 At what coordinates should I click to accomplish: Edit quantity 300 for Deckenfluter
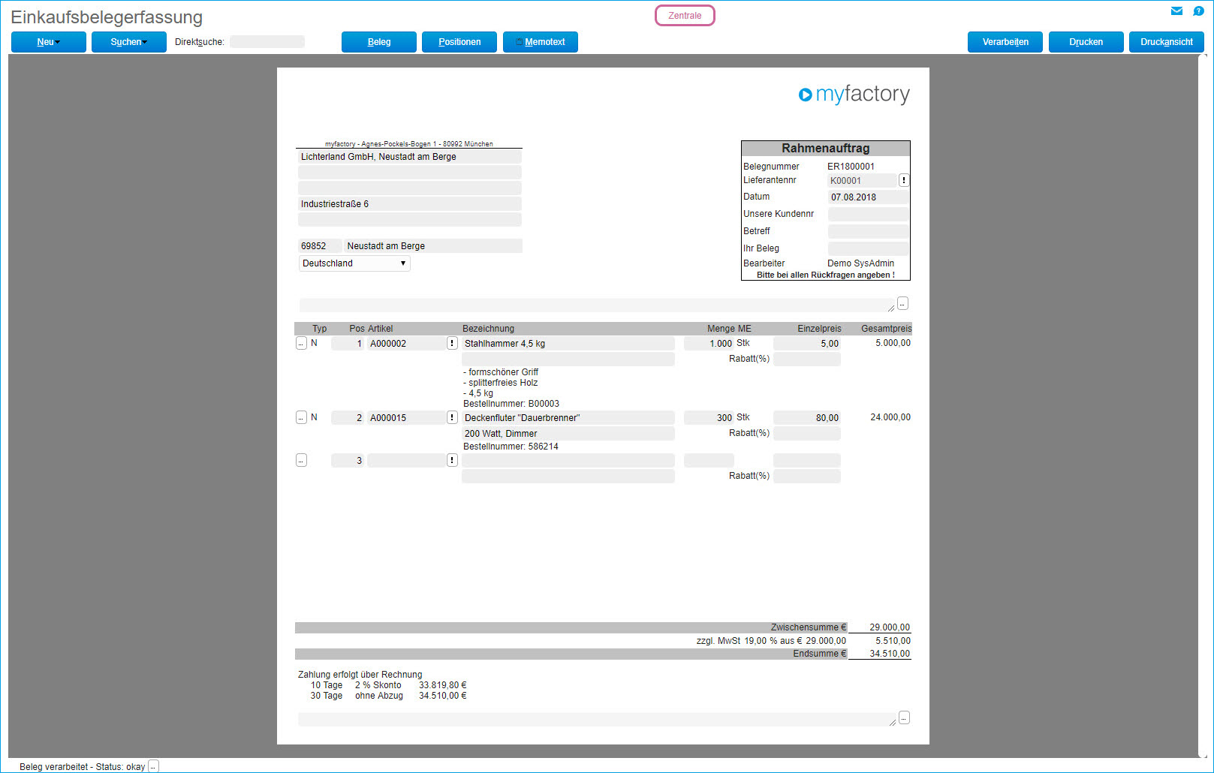pyautogui.click(x=709, y=418)
